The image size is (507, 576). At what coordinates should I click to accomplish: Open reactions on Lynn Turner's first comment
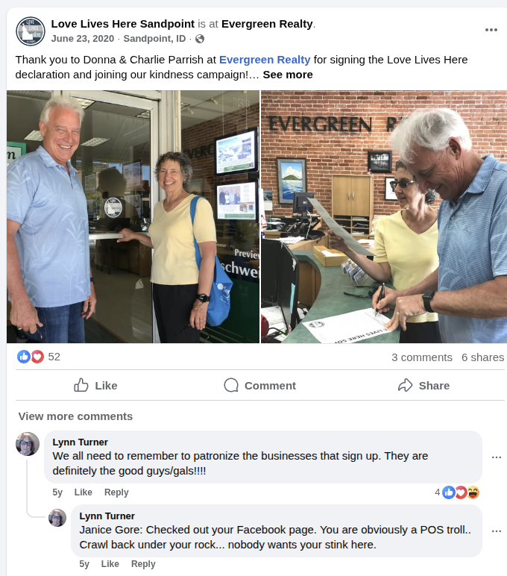click(x=457, y=492)
